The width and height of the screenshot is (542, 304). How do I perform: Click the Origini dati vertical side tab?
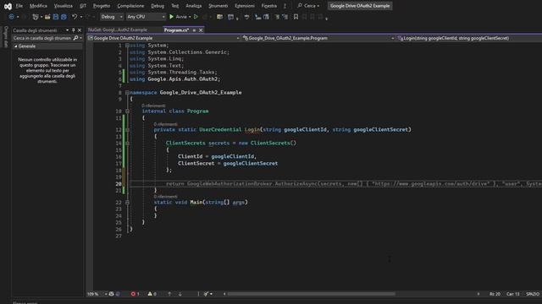[6, 37]
